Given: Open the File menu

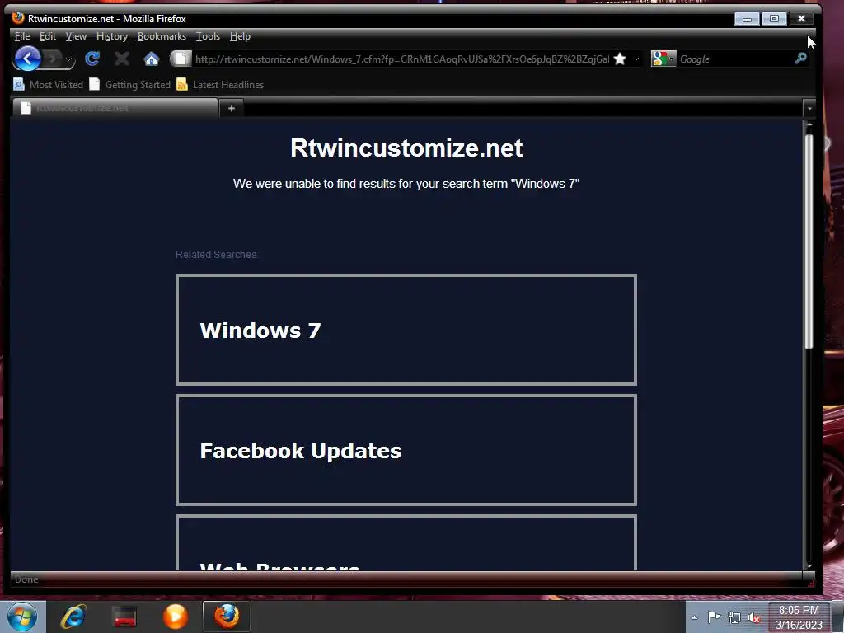Looking at the screenshot, I should 22,36.
